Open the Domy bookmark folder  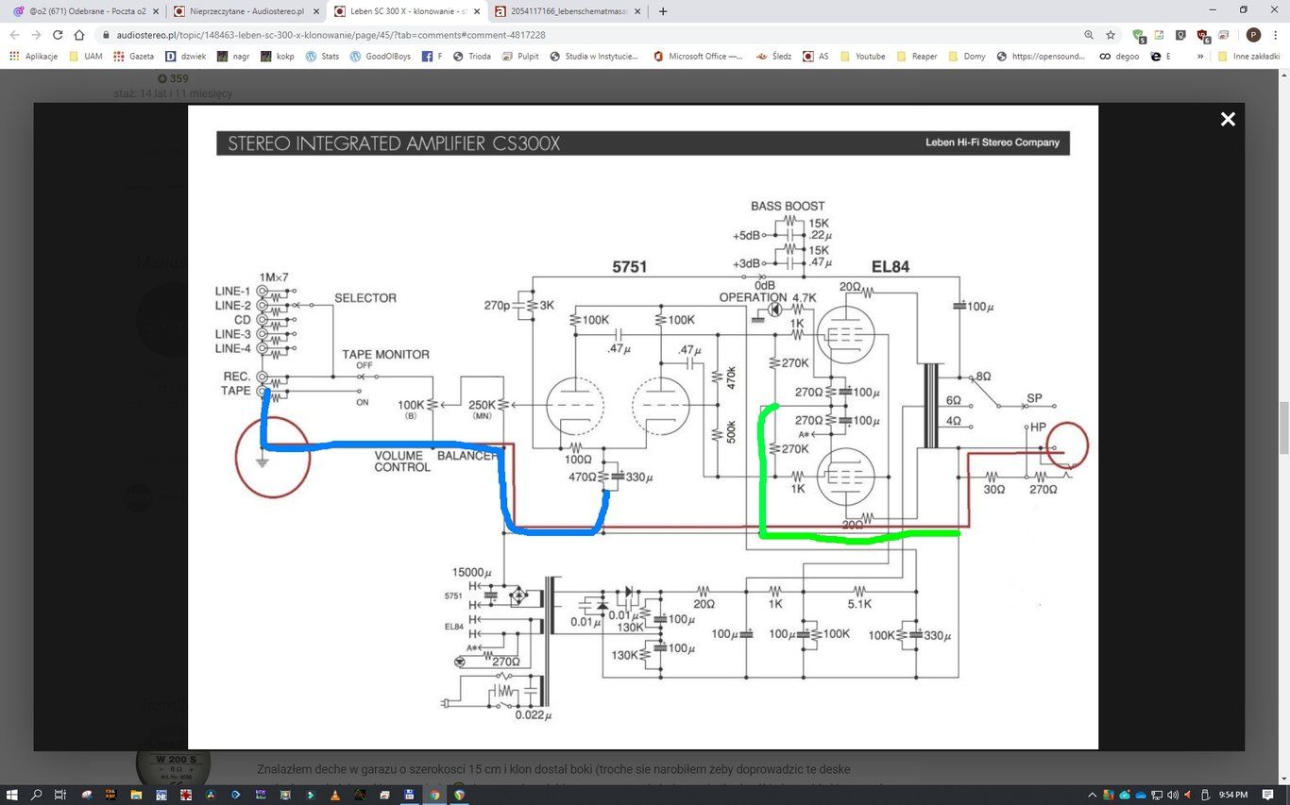click(x=967, y=57)
